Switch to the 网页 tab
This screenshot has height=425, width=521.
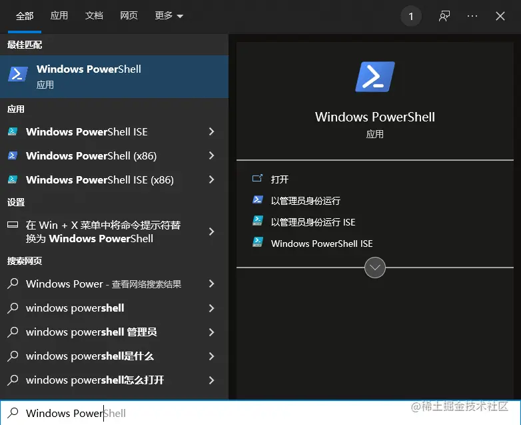(x=129, y=15)
